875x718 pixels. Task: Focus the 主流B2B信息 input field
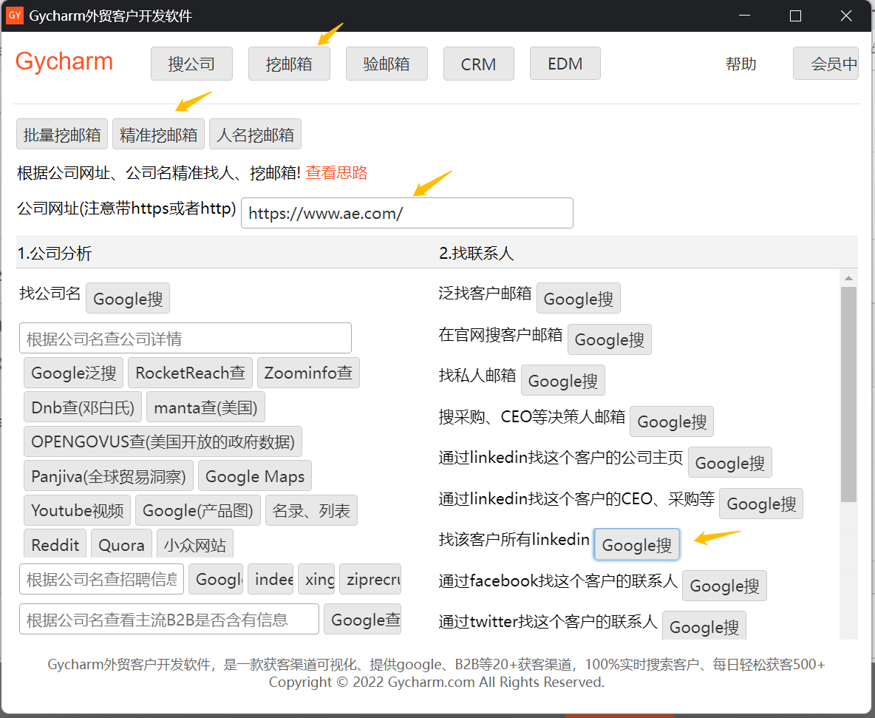tap(169, 619)
